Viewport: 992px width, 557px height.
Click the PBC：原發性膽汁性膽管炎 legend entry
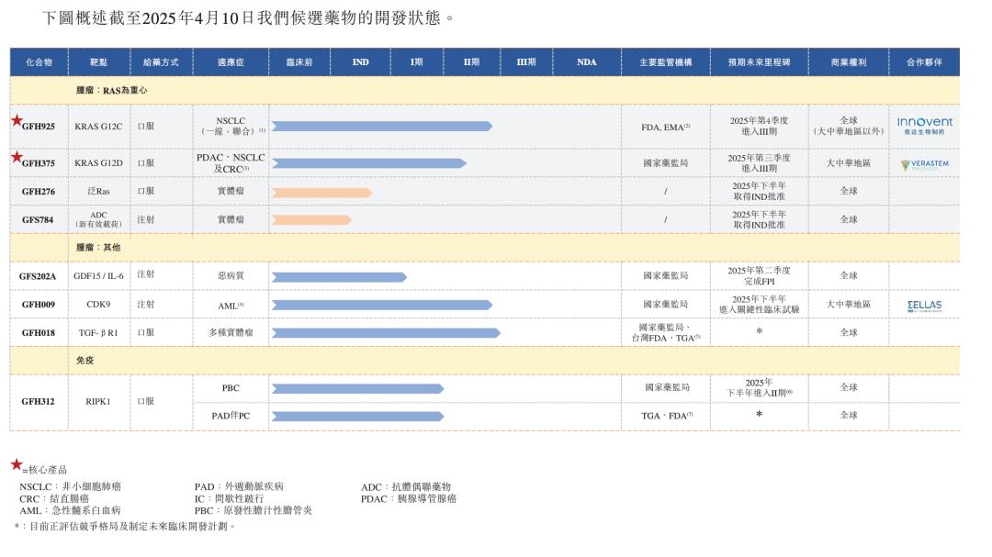pyautogui.click(x=254, y=511)
